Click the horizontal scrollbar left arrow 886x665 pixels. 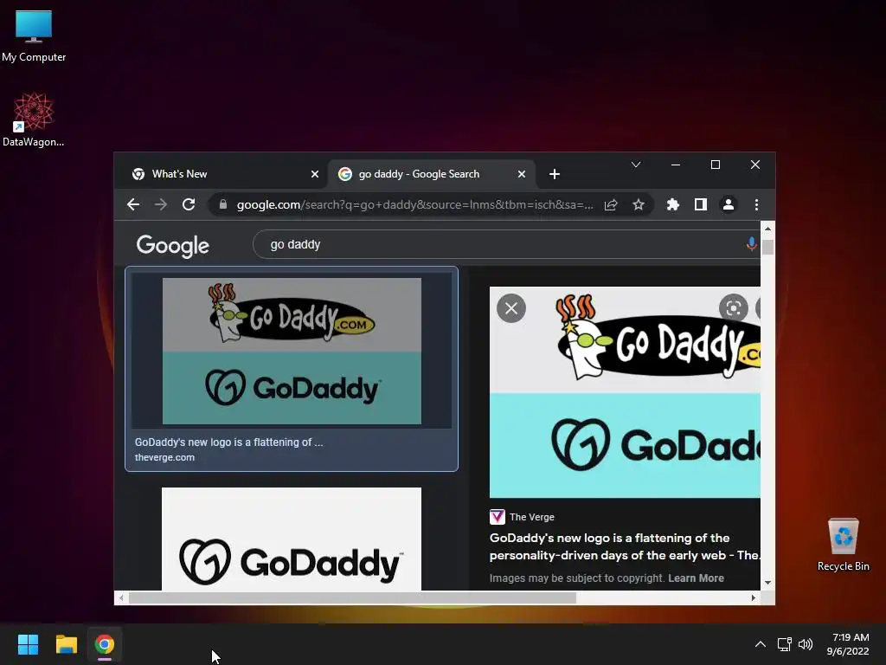[121, 597]
